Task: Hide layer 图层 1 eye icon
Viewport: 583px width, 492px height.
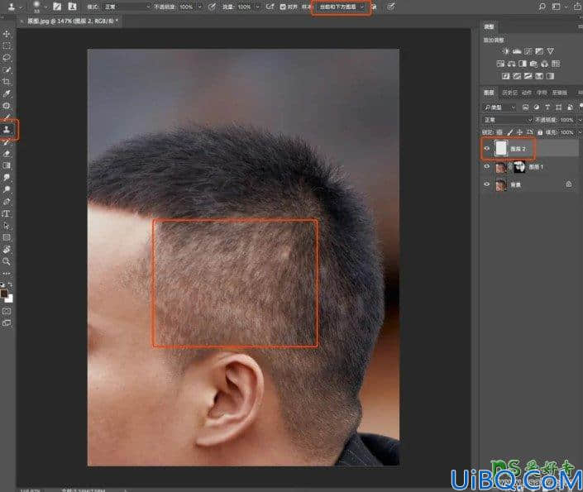Action: (487, 167)
